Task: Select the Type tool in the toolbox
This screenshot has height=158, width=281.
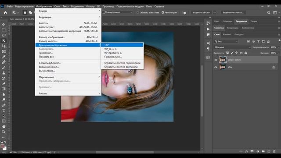Action: pos(4,111)
